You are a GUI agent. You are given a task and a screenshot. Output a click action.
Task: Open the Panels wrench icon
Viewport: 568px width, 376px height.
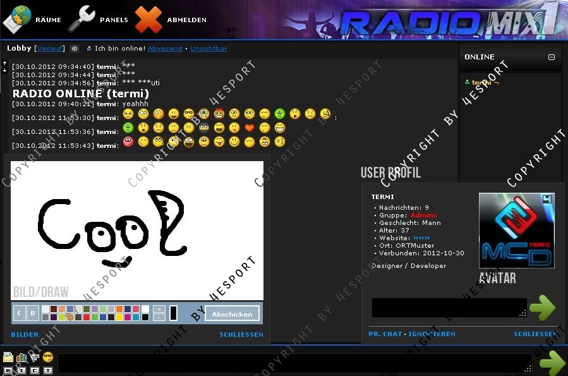[82, 20]
